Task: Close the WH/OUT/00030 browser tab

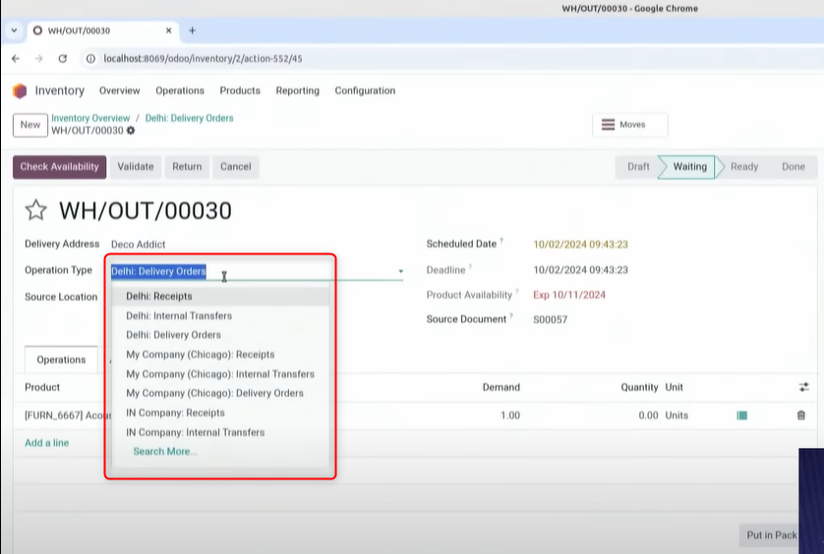Action: [169, 30]
